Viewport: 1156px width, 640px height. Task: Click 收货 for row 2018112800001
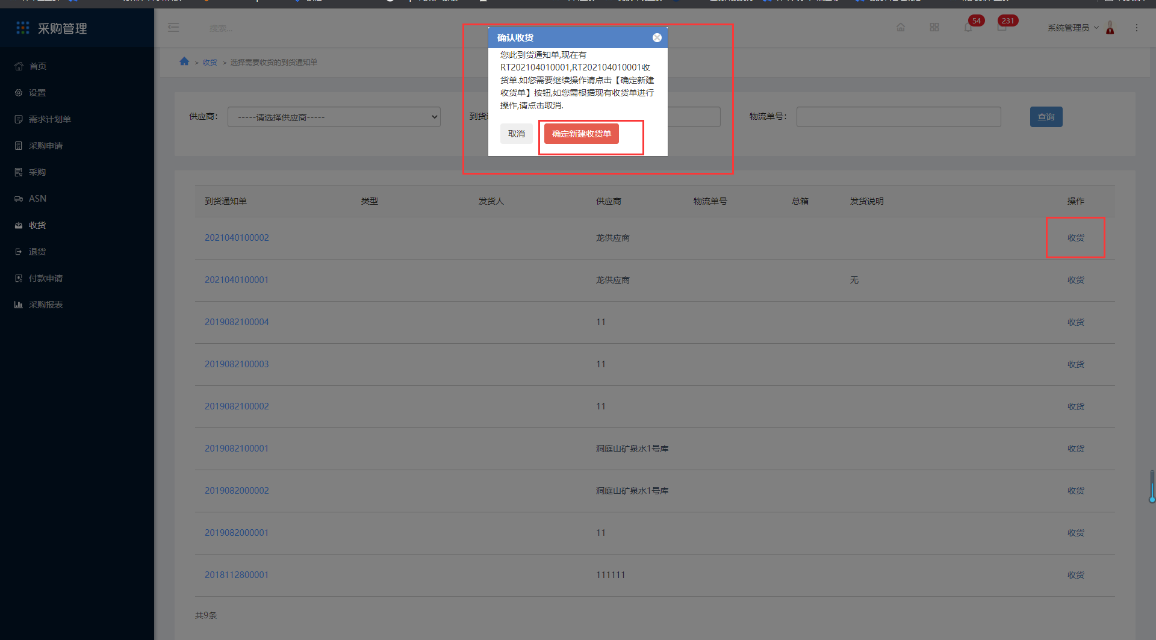[x=1075, y=575]
